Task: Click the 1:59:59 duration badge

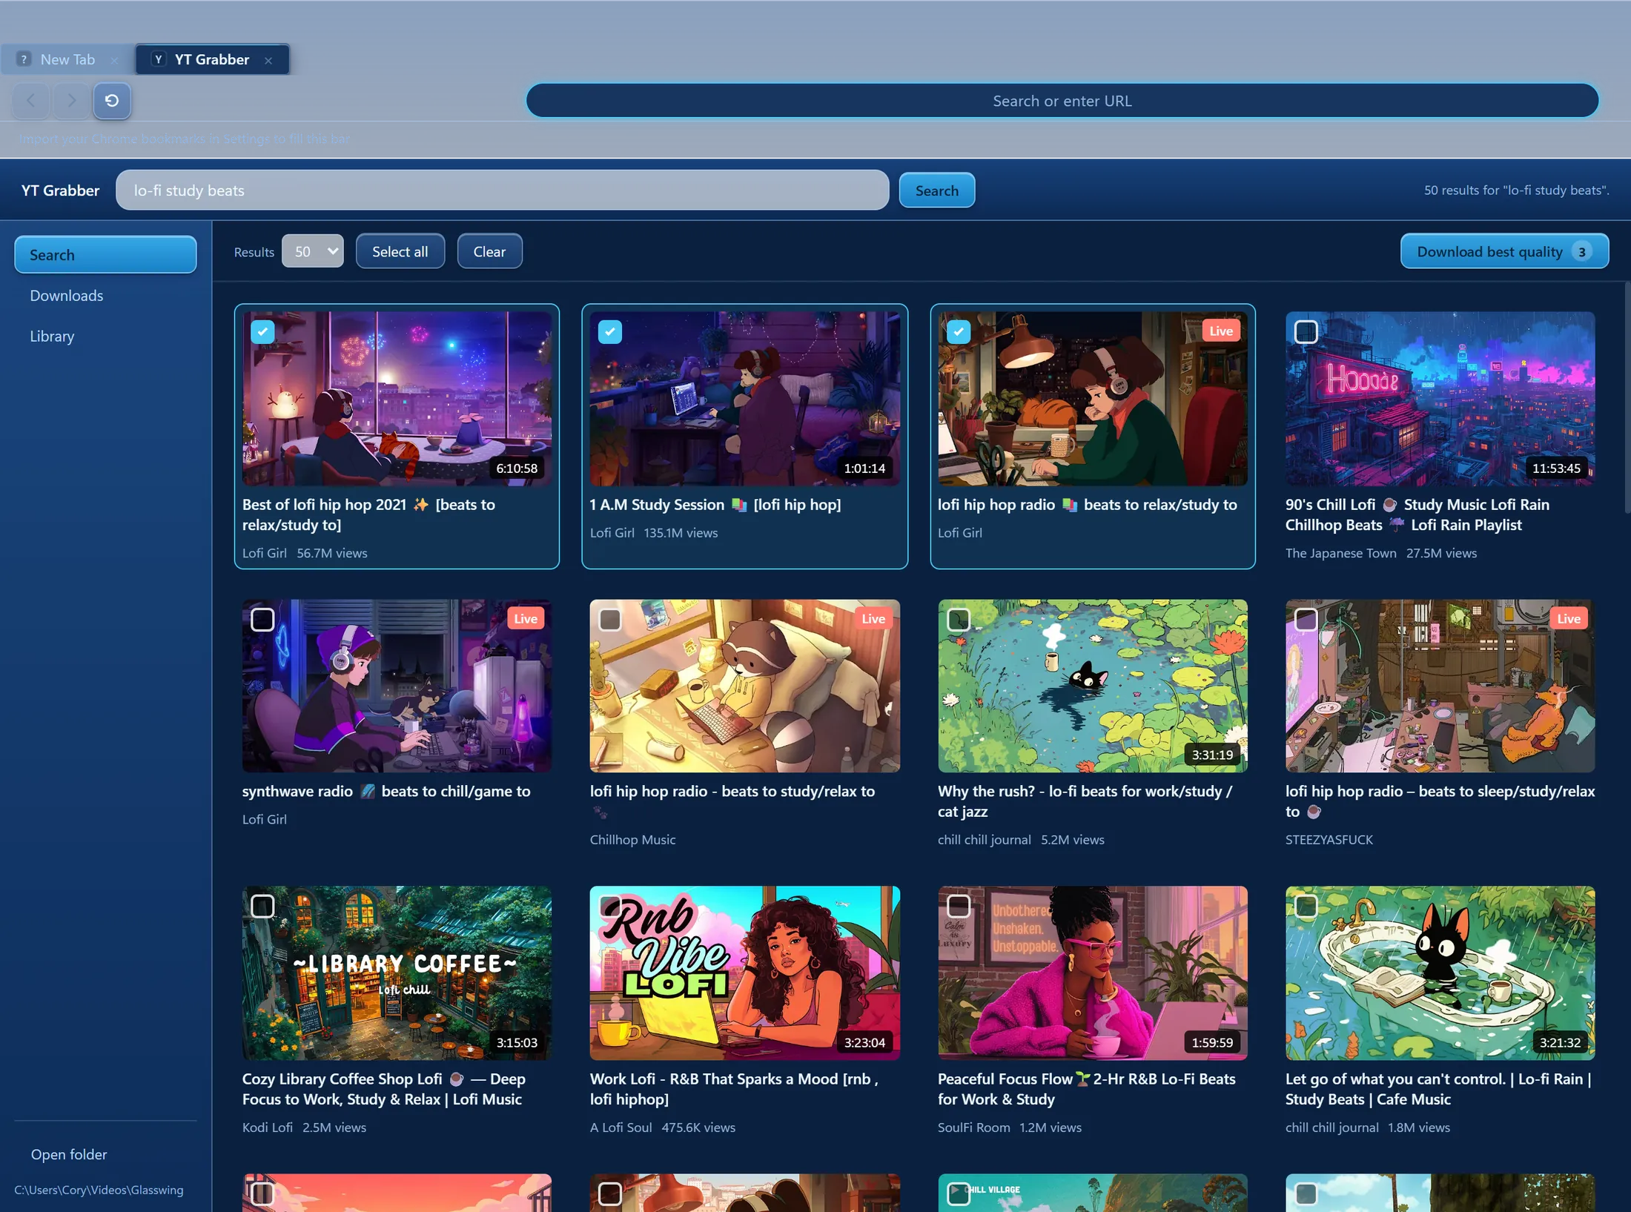Action: tap(1212, 1042)
